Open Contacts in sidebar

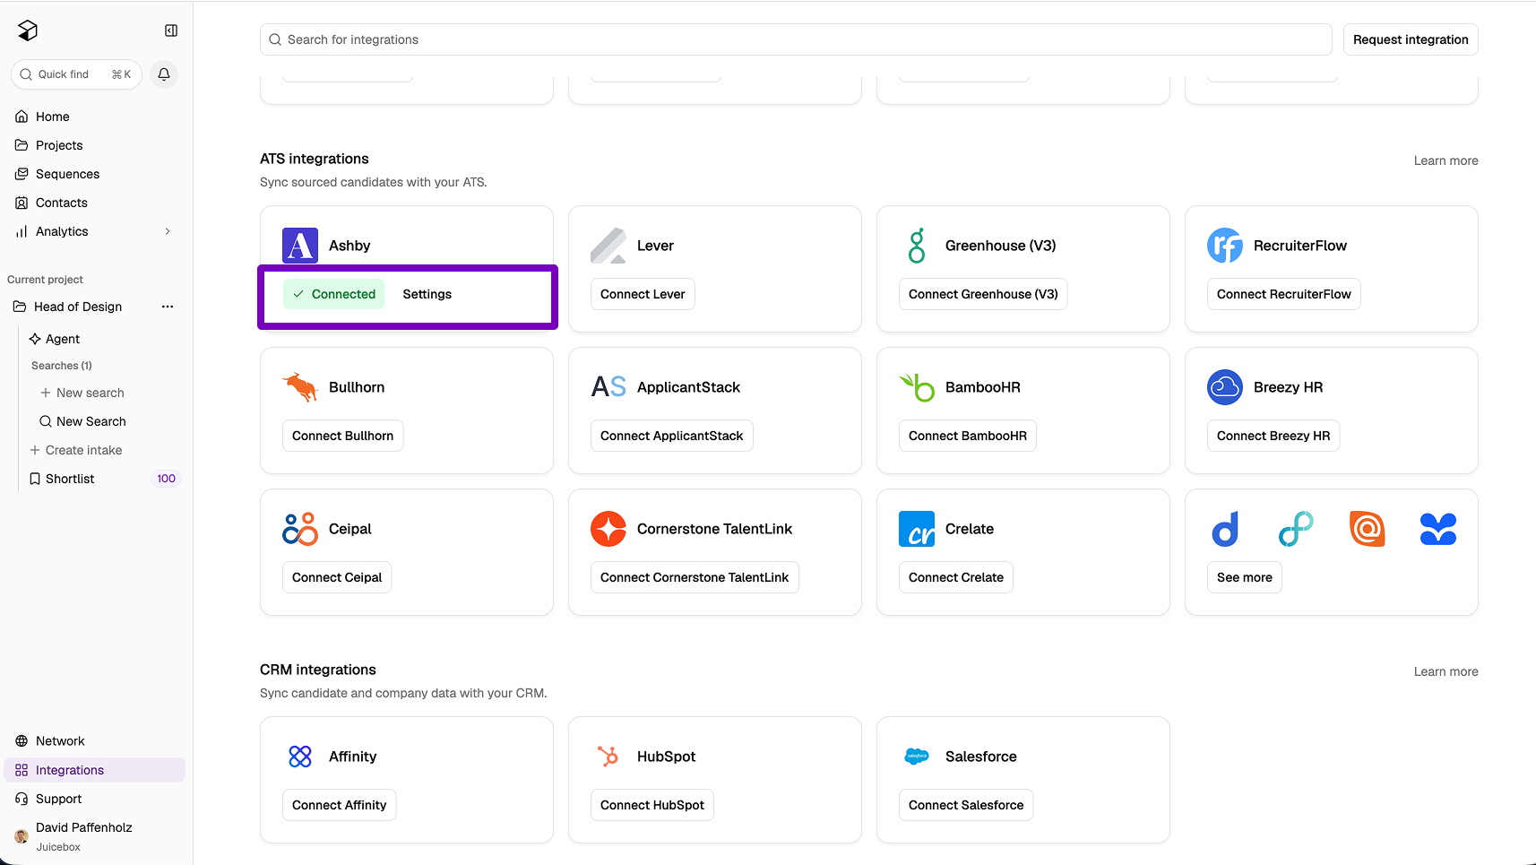96,203
